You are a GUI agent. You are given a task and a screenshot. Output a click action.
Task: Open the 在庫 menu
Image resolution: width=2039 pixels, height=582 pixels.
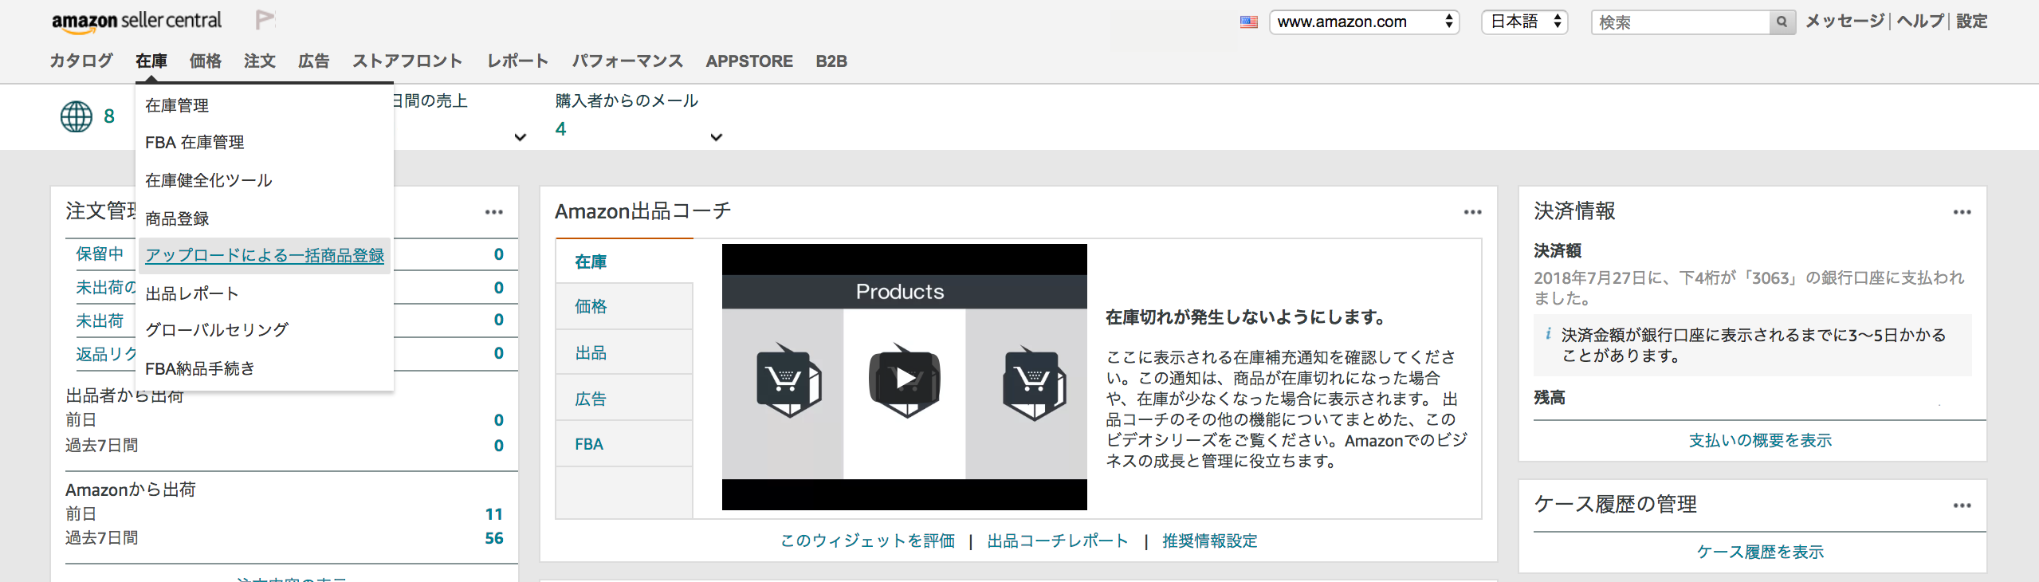point(151,61)
